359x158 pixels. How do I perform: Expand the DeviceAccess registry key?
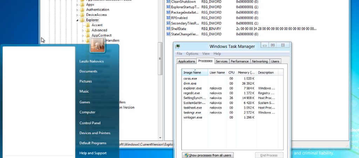77,15
